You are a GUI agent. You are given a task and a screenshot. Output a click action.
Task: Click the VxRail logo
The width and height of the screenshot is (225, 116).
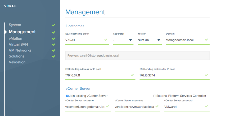(x=11, y=6)
